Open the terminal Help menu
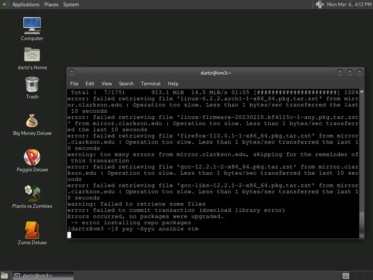Viewport: 373px width, 280px height. 173,83
